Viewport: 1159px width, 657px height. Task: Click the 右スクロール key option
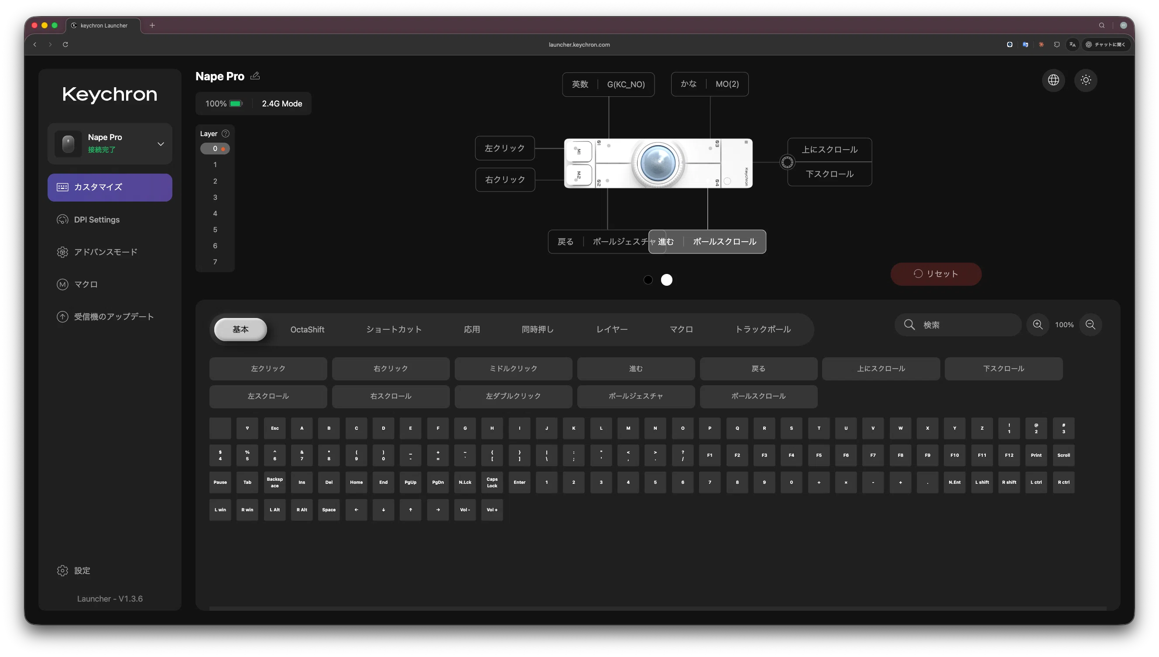391,396
